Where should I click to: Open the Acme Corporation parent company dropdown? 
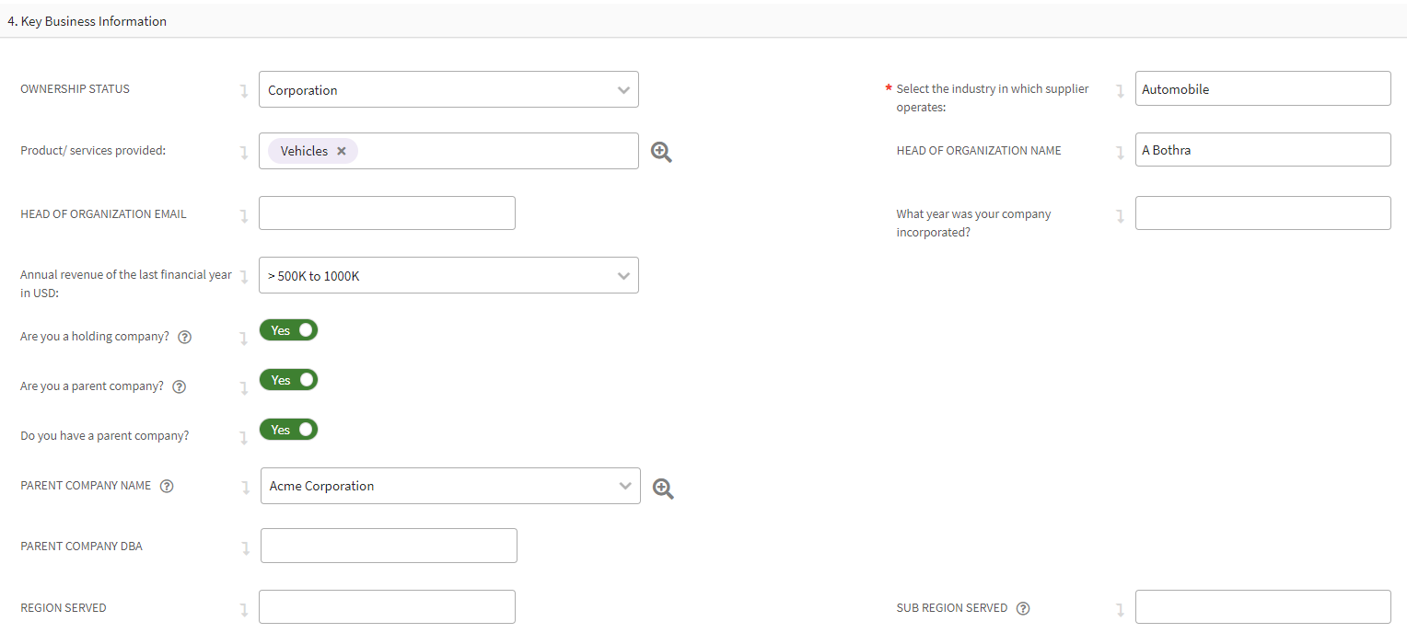tap(450, 486)
